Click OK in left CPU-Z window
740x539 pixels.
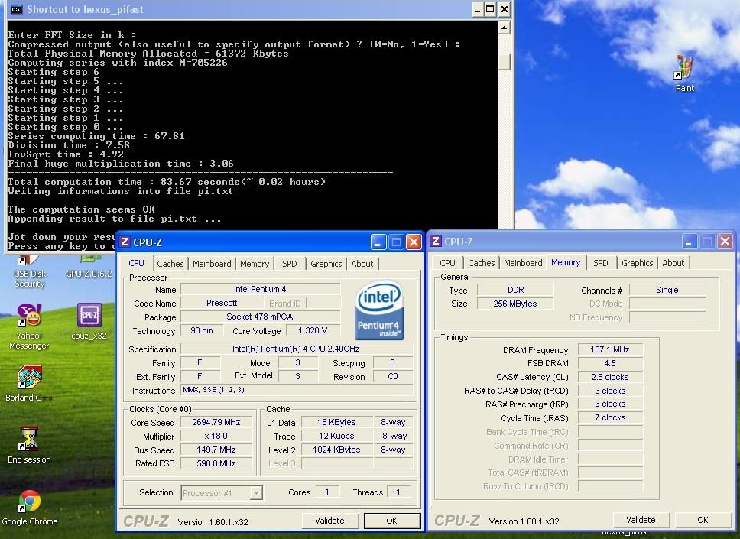[391, 521]
